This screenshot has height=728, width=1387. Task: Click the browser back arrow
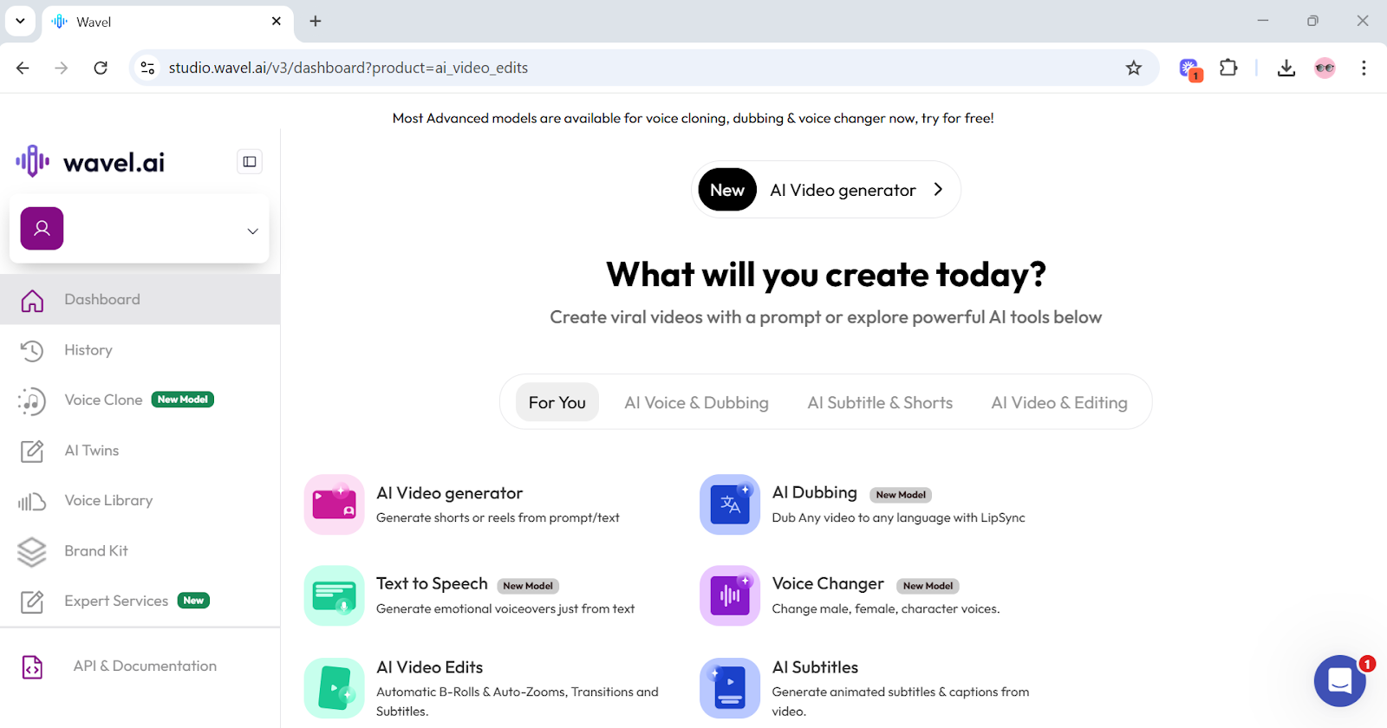[23, 68]
